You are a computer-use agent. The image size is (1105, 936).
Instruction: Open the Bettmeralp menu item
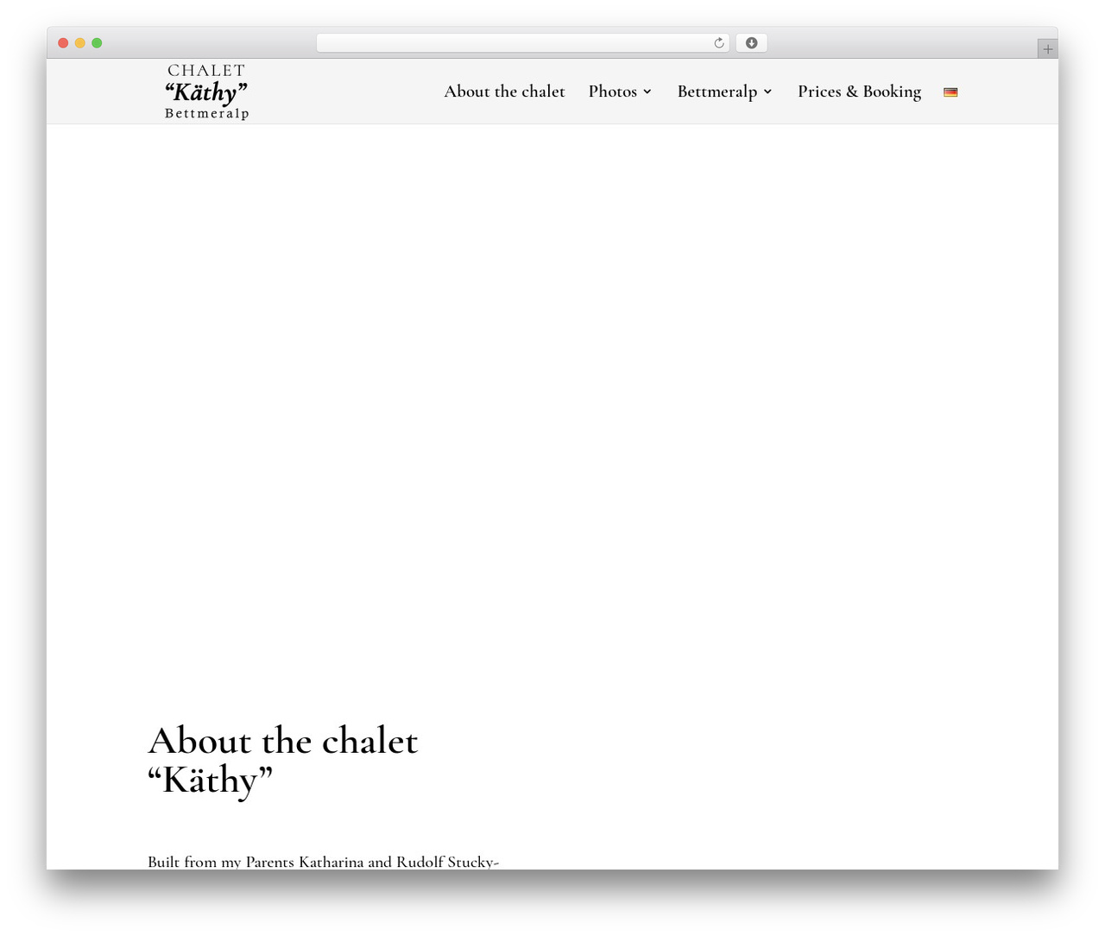(x=717, y=92)
